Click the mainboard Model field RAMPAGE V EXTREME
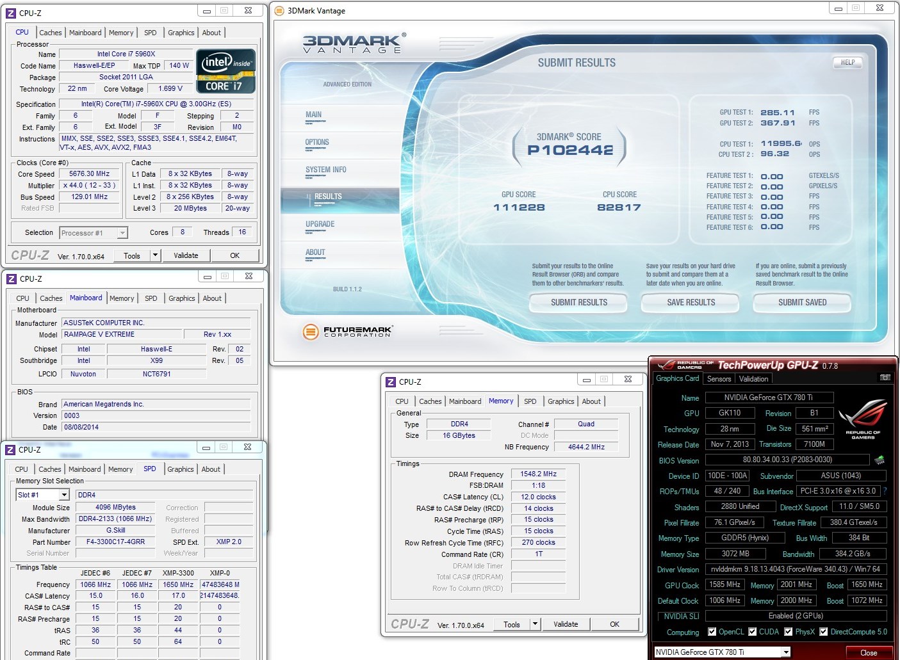 (x=122, y=334)
